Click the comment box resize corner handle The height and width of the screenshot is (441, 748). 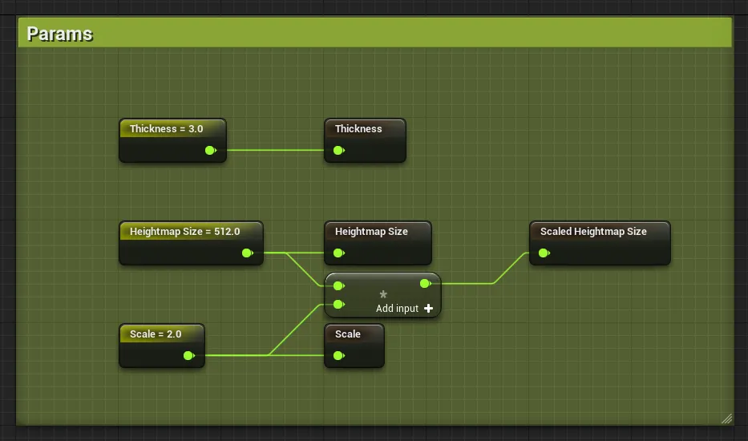[726, 418]
